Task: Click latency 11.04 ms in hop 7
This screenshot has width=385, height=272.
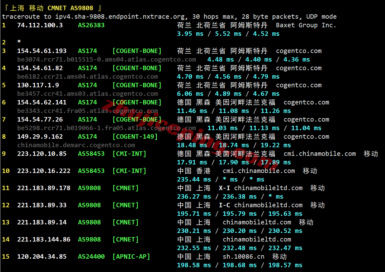Action: (306, 128)
